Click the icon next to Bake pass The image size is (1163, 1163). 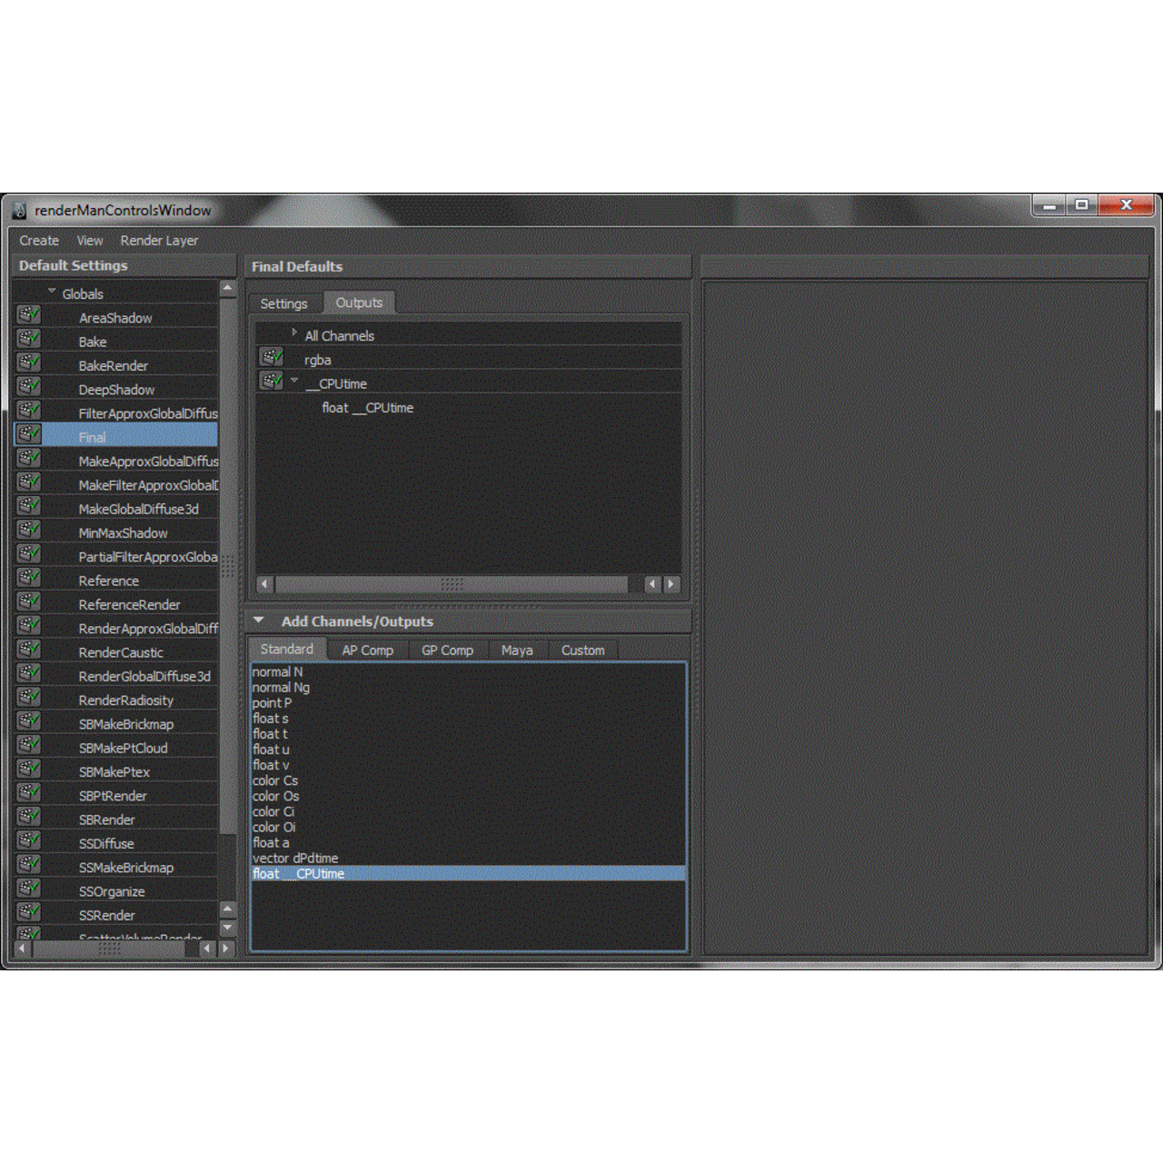28,339
